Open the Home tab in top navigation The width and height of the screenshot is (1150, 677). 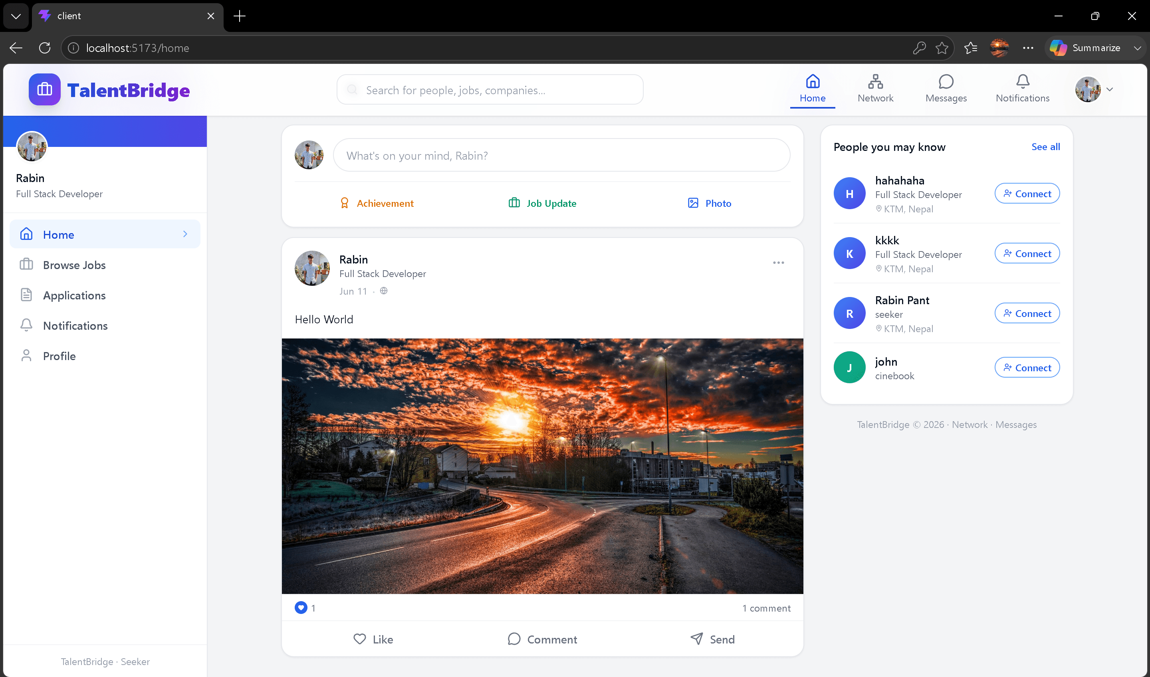click(812, 89)
